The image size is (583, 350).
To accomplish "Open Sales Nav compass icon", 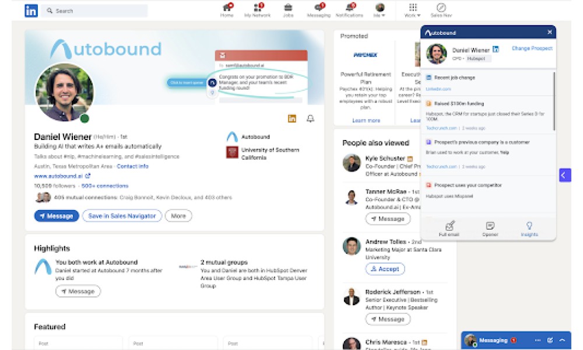I will pos(441,10).
